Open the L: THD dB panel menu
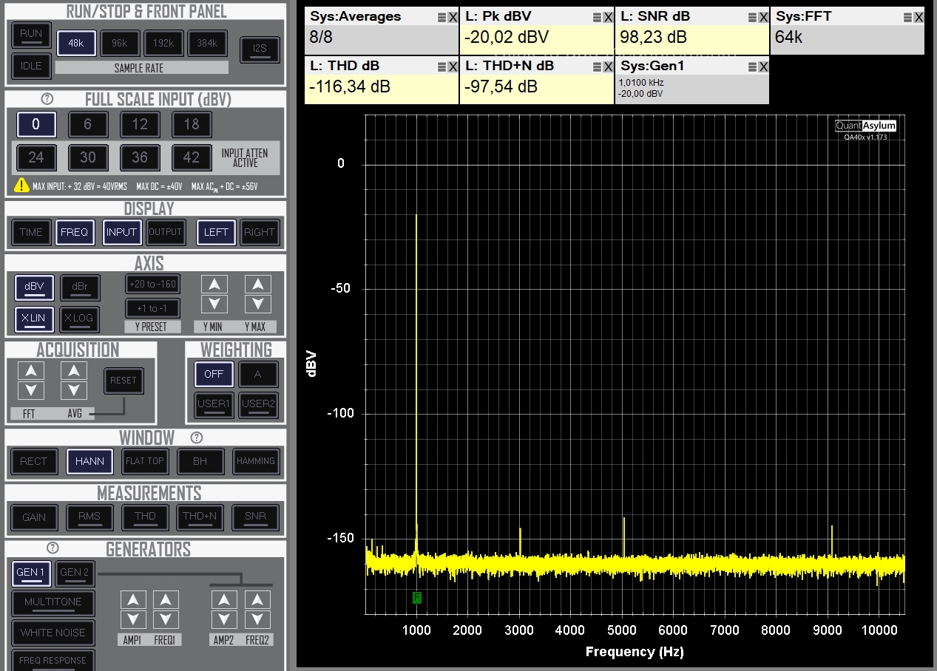The width and height of the screenshot is (937, 671). point(442,65)
